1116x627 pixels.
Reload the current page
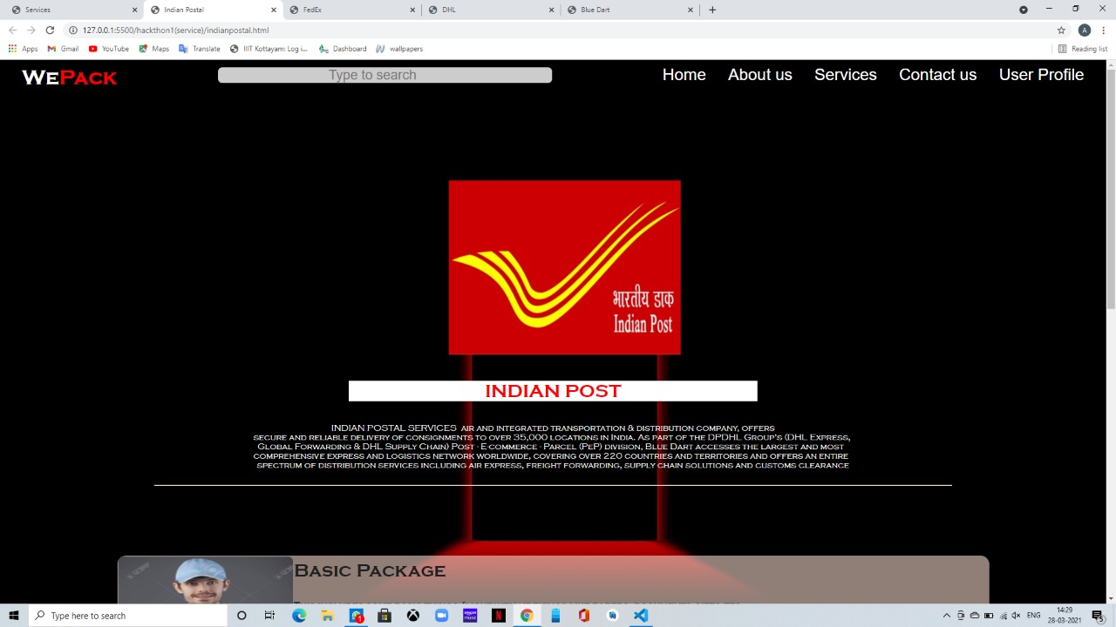point(50,30)
